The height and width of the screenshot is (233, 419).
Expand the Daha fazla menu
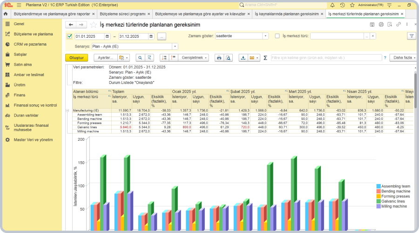click(x=404, y=57)
